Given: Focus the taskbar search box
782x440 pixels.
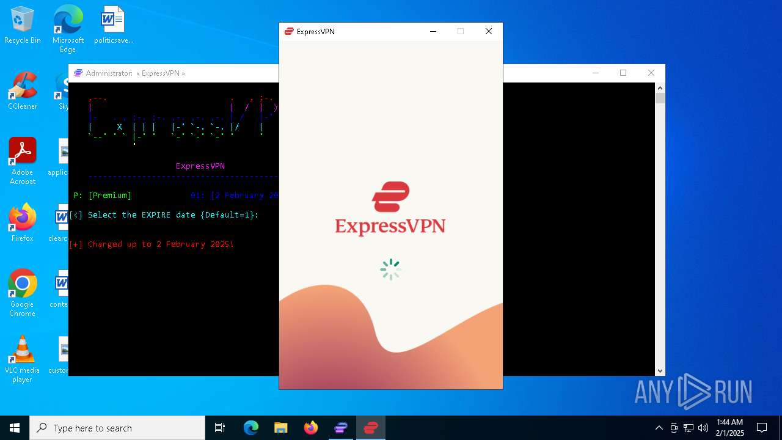Looking at the screenshot, I should coord(117,428).
